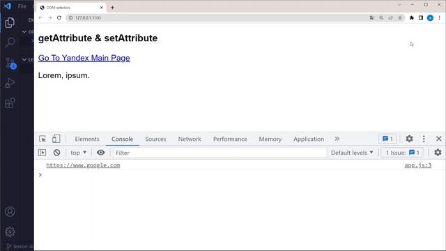446x251 pixels.
Task: Go back in browser history
Action: (40, 17)
